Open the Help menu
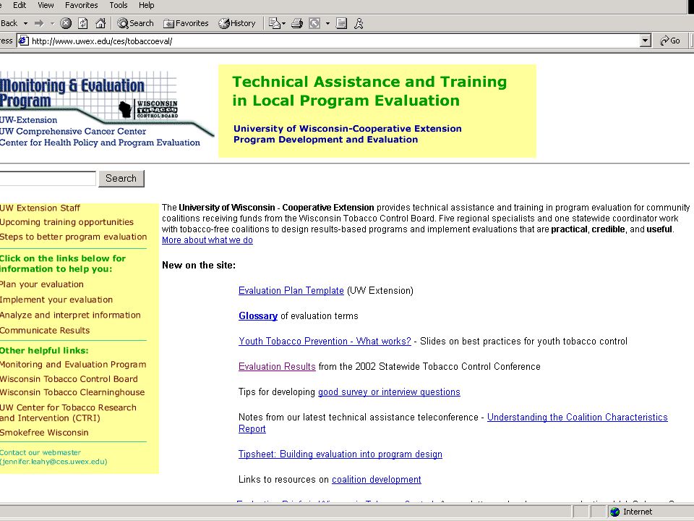The height and width of the screenshot is (521, 694). 147,5
